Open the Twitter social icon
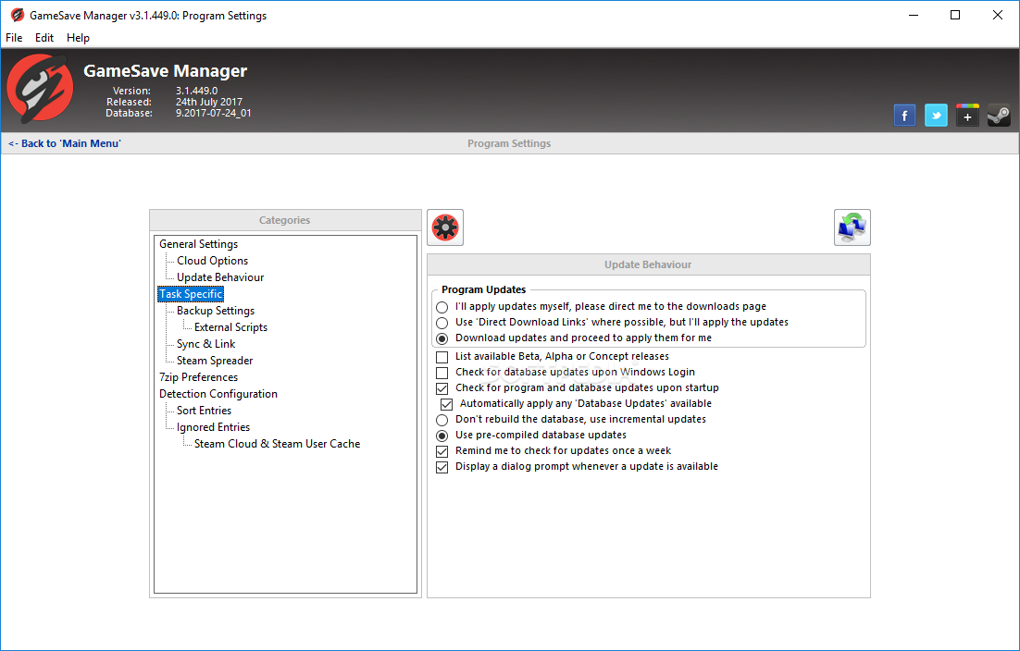 [x=936, y=116]
